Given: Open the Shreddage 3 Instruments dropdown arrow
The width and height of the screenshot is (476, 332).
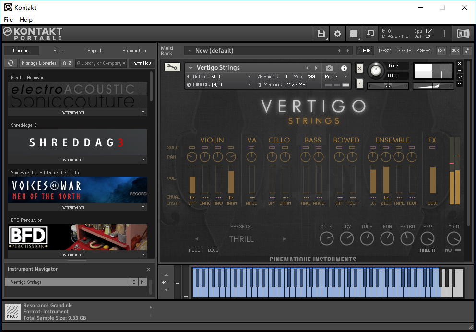Looking at the screenshot, I should (x=143, y=160).
